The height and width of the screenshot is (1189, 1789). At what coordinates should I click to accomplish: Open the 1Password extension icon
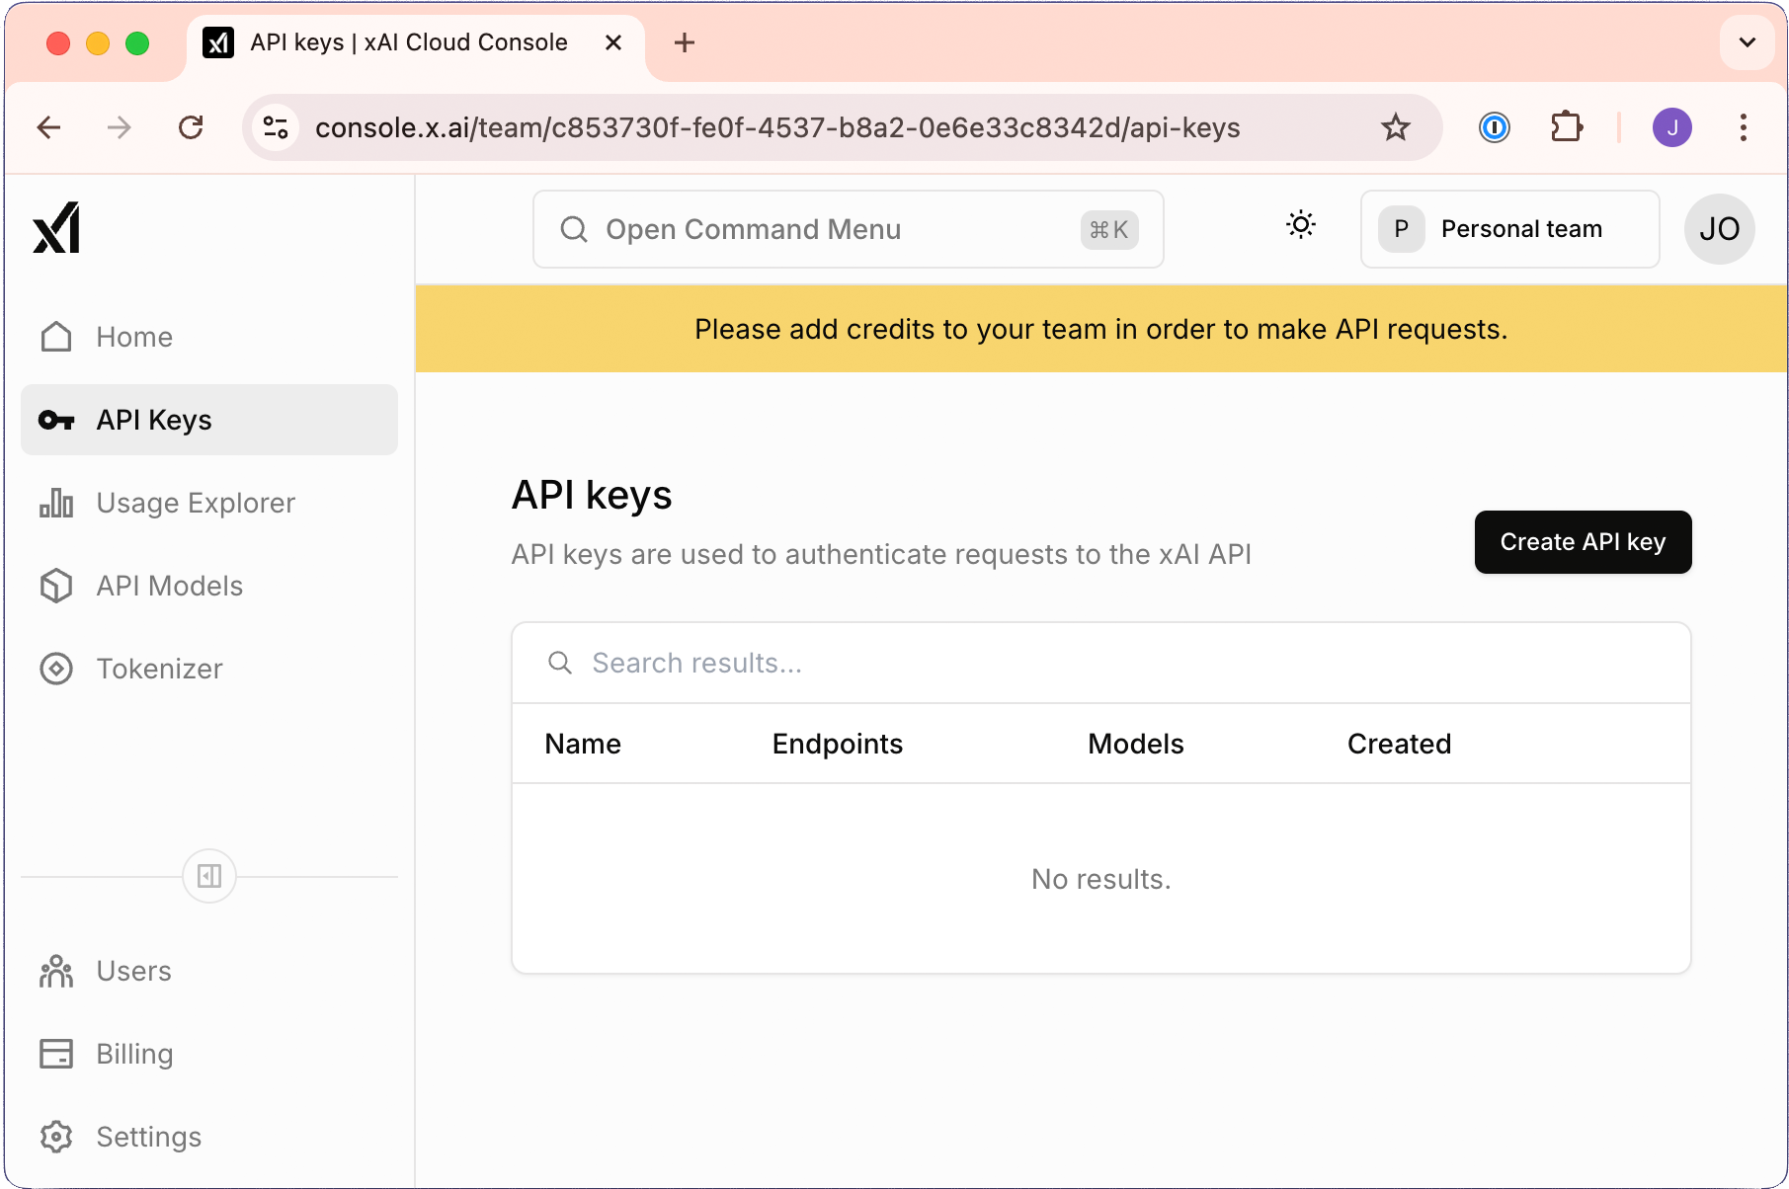coord(1494,127)
